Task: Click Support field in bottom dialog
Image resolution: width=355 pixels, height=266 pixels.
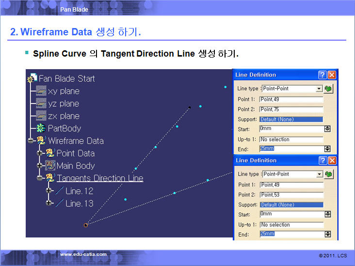Action: pyautogui.click(x=291, y=205)
